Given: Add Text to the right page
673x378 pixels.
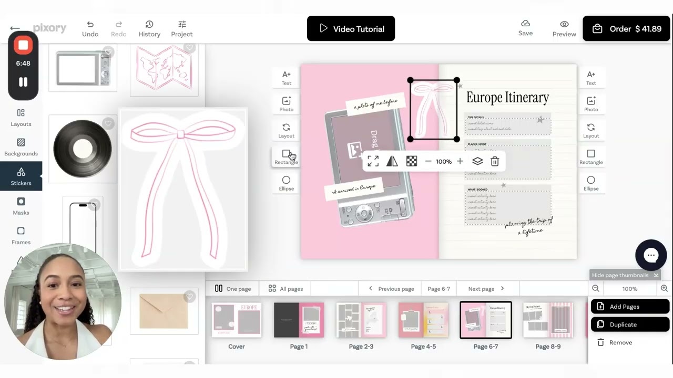Looking at the screenshot, I should tap(591, 78).
